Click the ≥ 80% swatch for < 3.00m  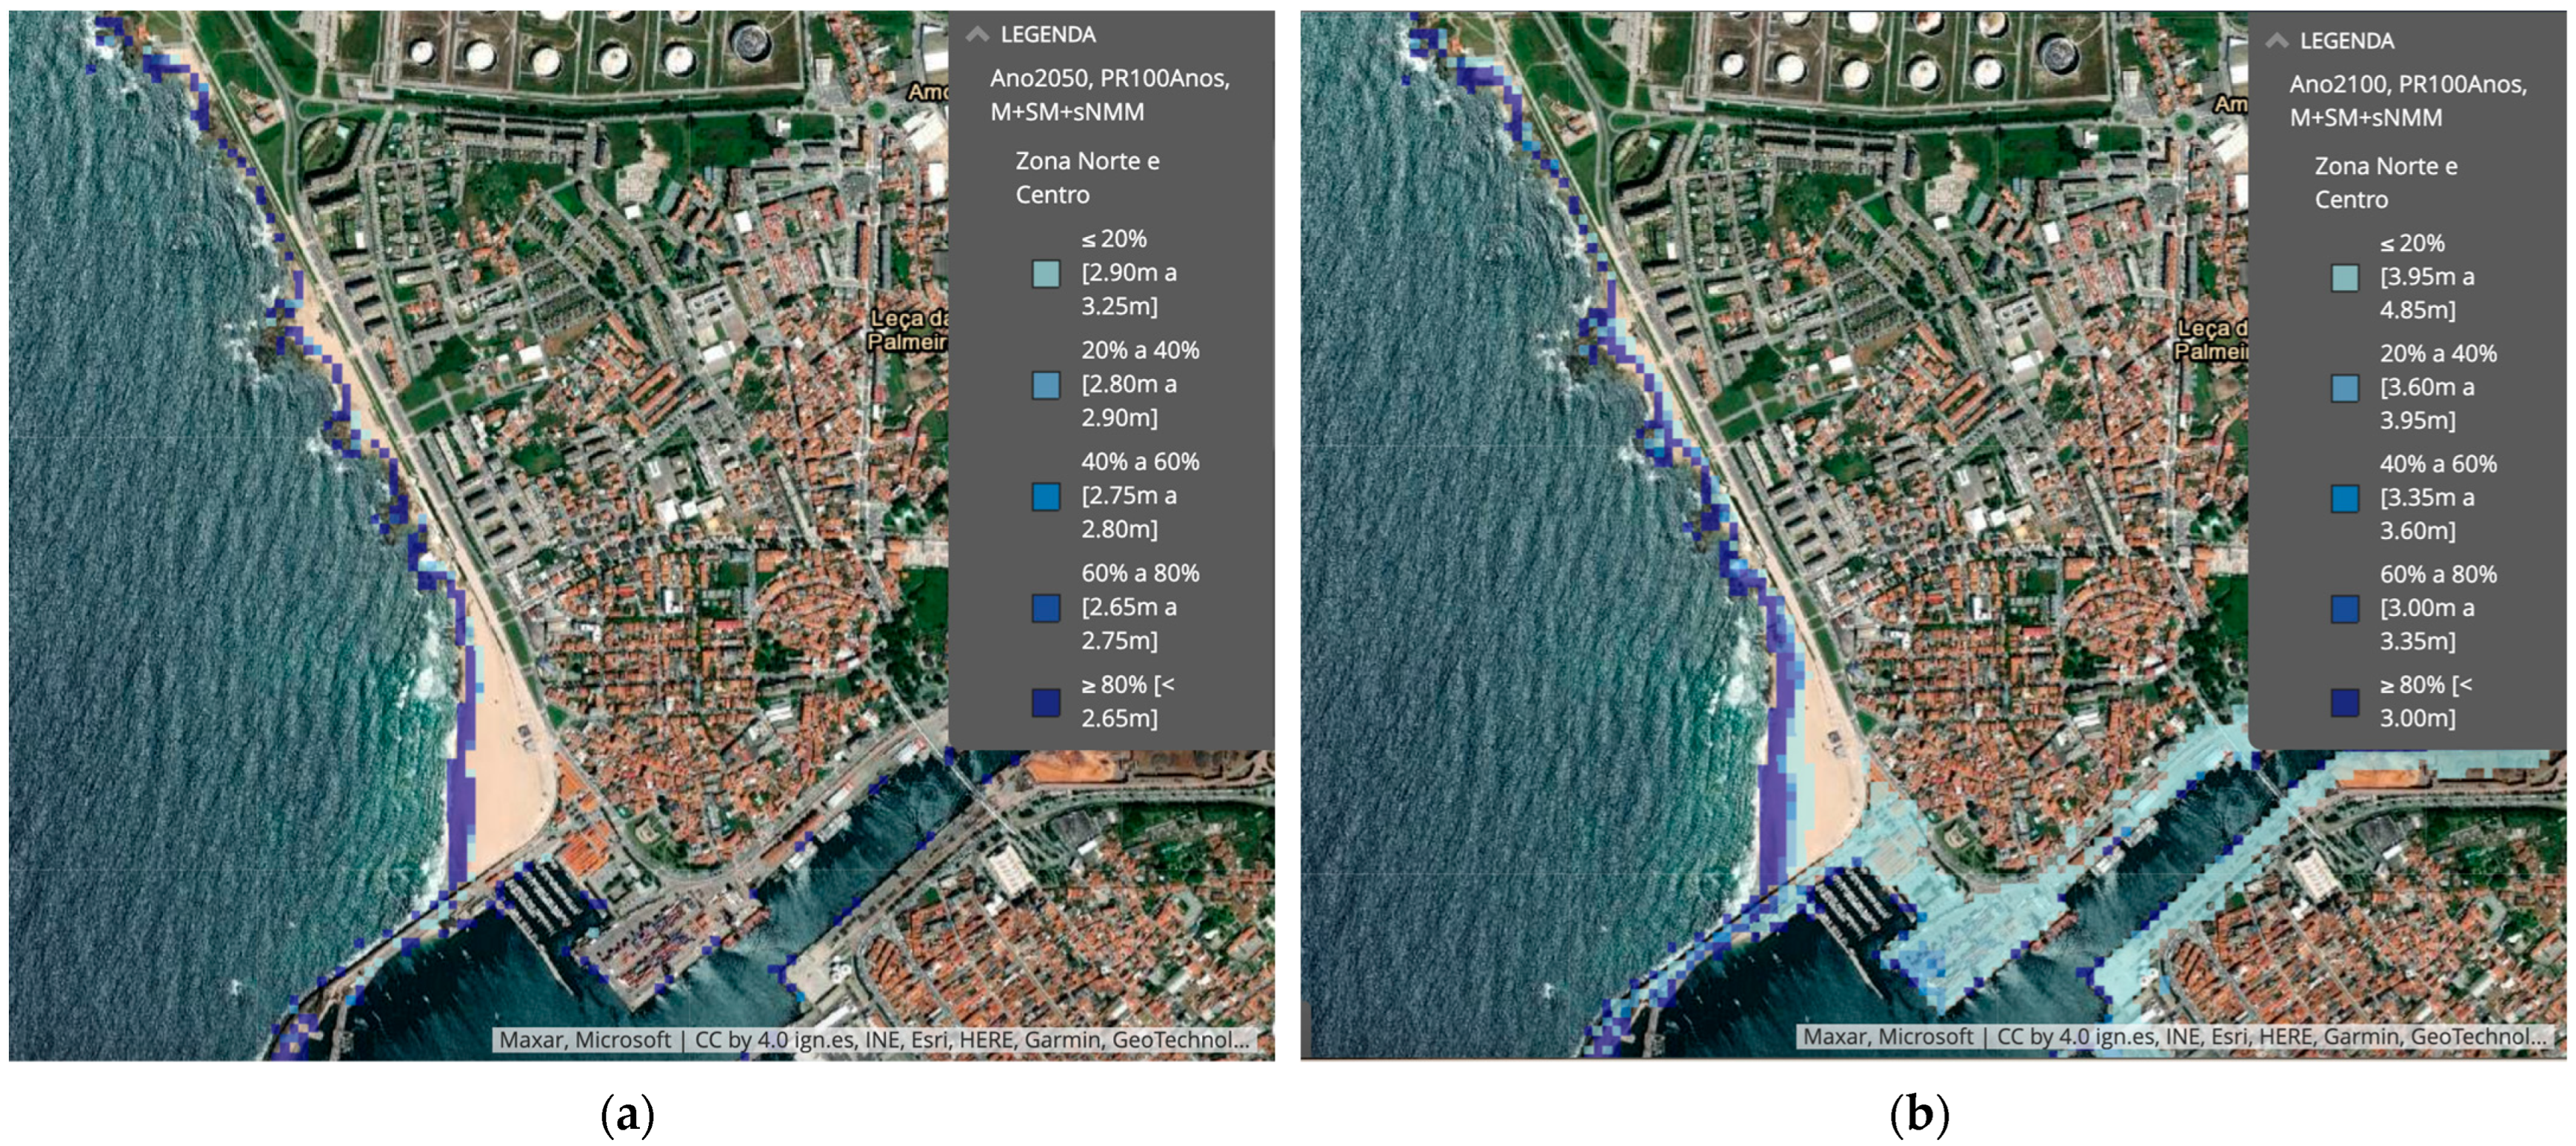click(x=2344, y=701)
